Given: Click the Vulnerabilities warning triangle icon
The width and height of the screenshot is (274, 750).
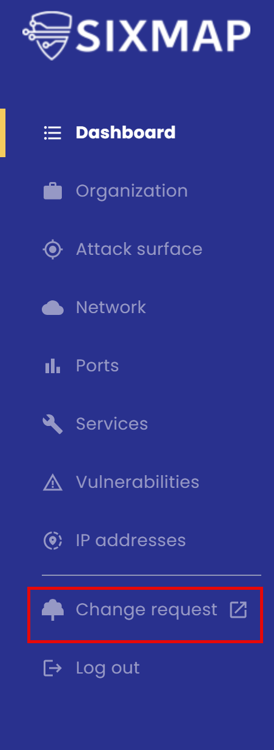Looking at the screenshot, I should (53, 483).
